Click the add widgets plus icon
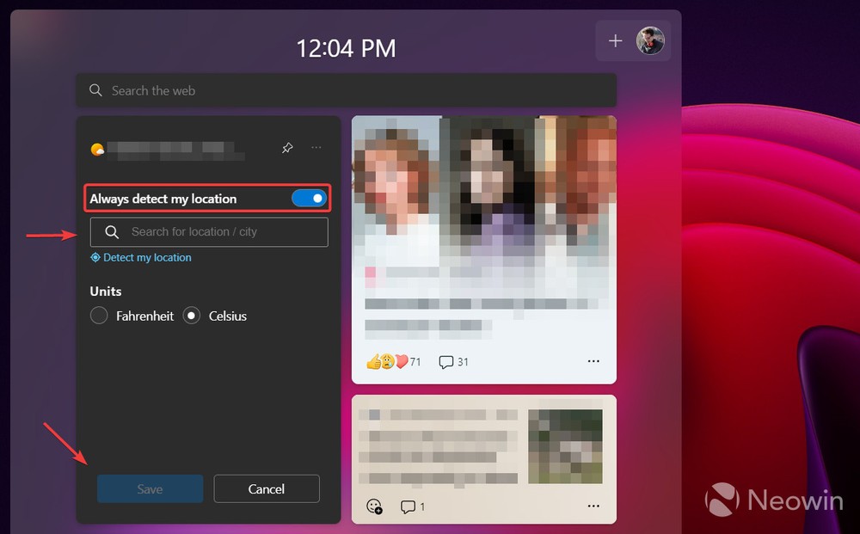 (616, 40)
